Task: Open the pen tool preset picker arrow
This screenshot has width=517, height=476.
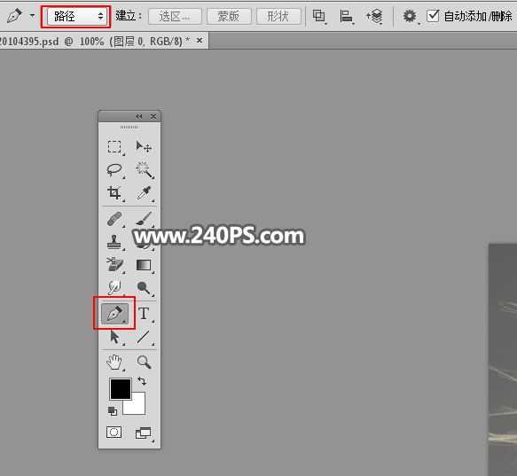Action: pyautogui.click(x=32, y=15)
